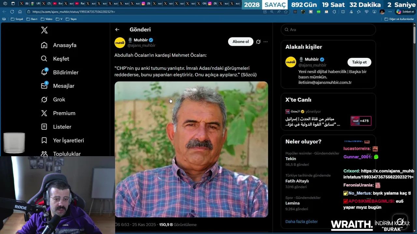Click the X logo in the sidebar
Viewport: 417px width, 234px height.
click(x=44, y=30)
